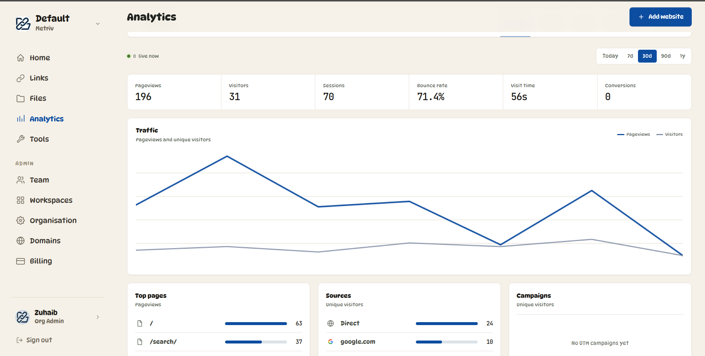This screenshot has width=705, height=356.
Task: Click the Visitors 31 stat card
Action: [268, 92]
